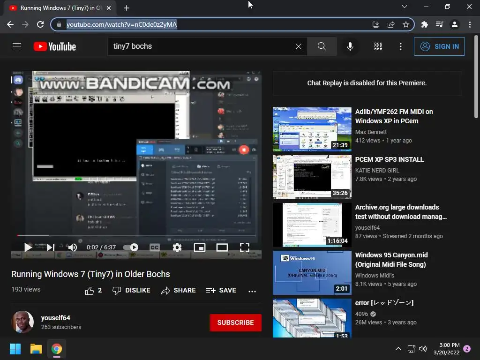
Task: Dislike the video
Action: (131, 291)
